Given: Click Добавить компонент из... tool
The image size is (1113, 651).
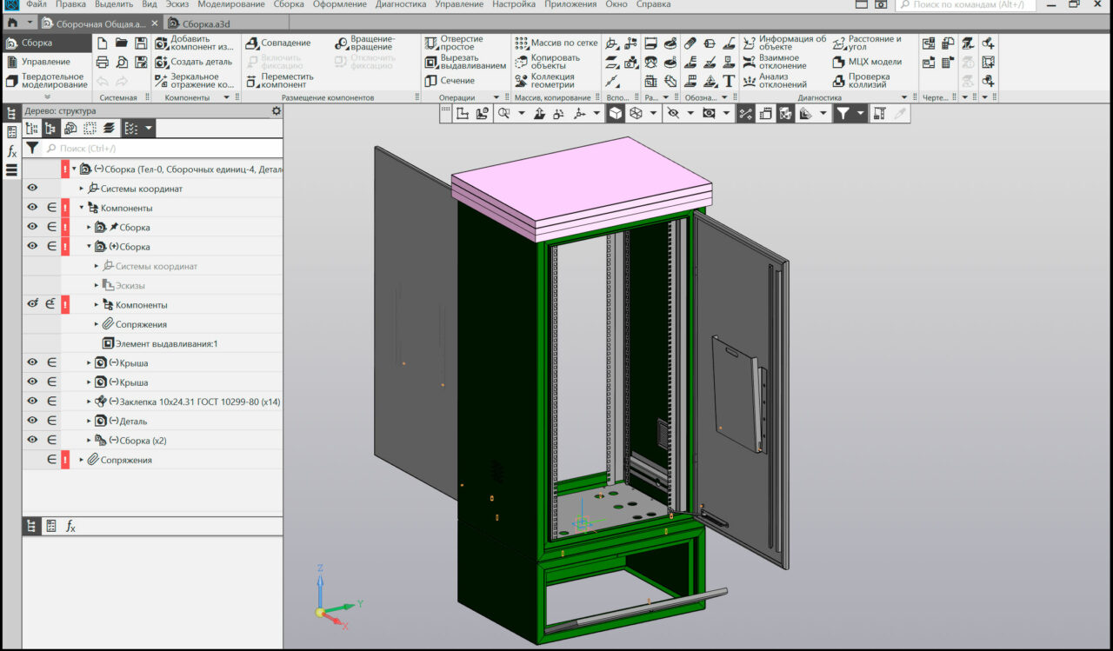Looking at the screenshot, I should pos(195,43).
